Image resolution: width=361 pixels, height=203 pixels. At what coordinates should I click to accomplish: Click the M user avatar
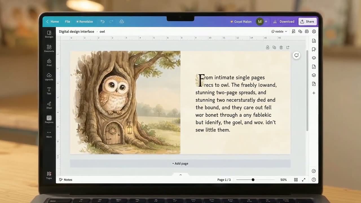coord(260,21)
